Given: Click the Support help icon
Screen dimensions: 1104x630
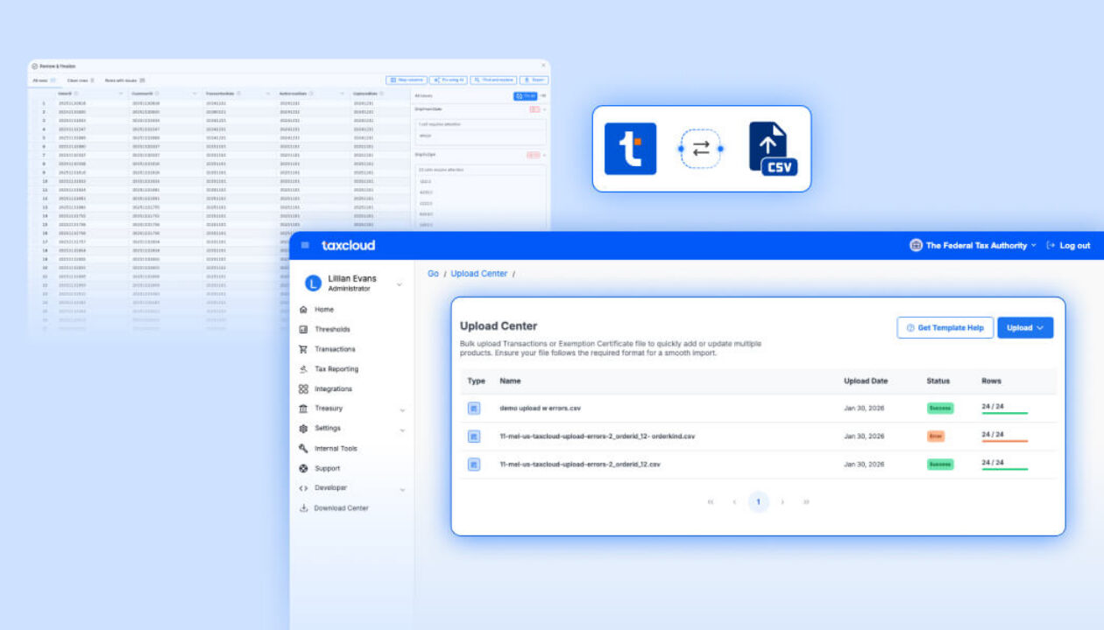Looking at the screenshot, I should click(x=301, y=468).
